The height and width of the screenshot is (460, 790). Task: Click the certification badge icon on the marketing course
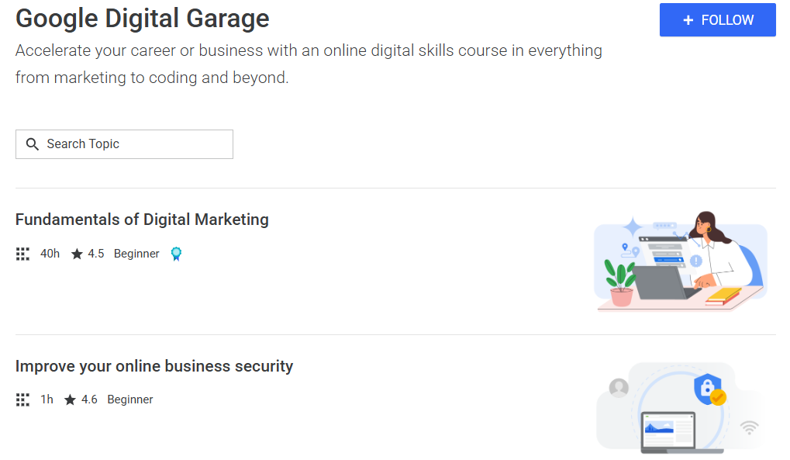176,254
